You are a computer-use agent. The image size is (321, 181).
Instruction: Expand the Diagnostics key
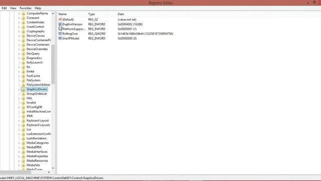(x=19, y=58)
